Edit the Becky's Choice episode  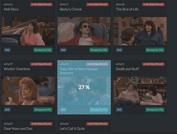63,50
